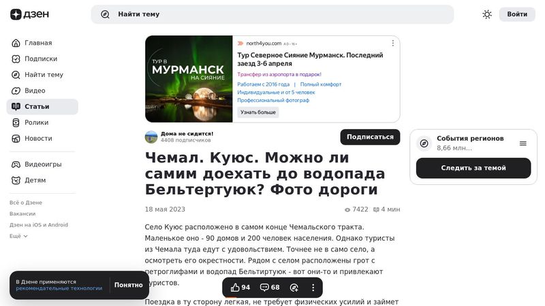Click the Murmansk tour ad image
Screen dimensions: 545x306
189,79
